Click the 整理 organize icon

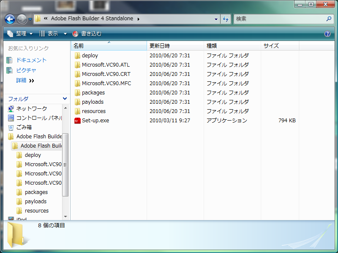(10, 34)
